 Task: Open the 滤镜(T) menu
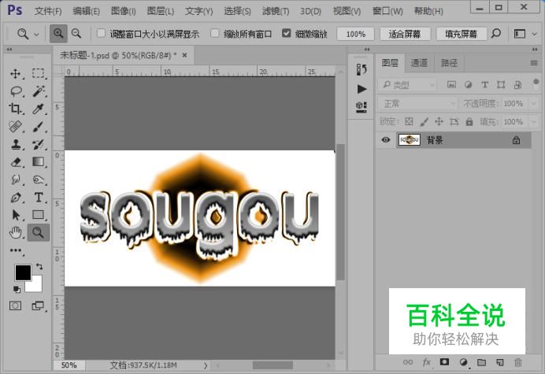tap(275, 11)
